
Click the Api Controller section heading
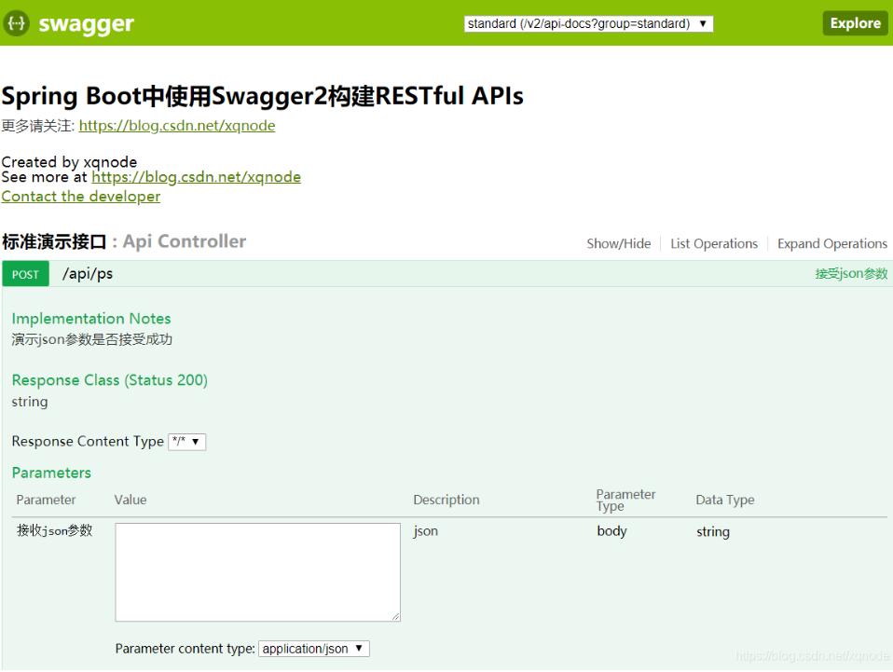pos(184,240)
